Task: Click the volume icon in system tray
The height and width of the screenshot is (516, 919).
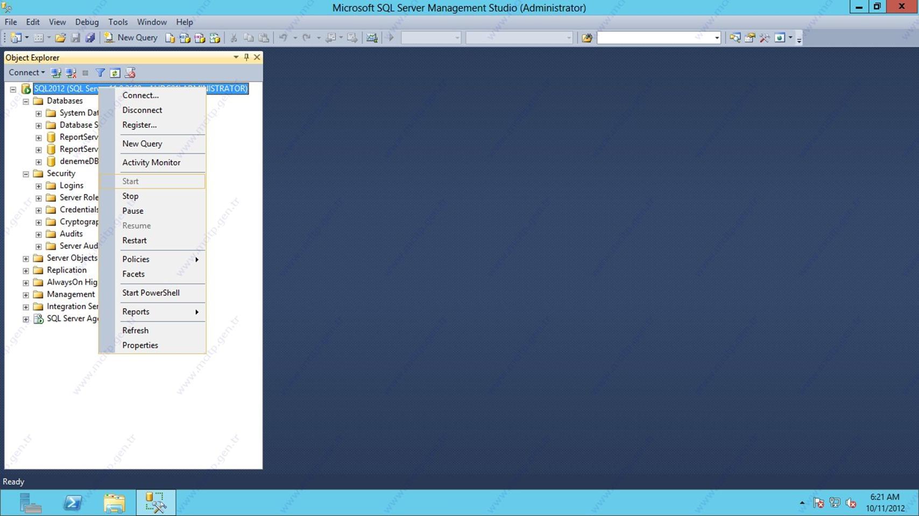Action: (x=851, y=503)
